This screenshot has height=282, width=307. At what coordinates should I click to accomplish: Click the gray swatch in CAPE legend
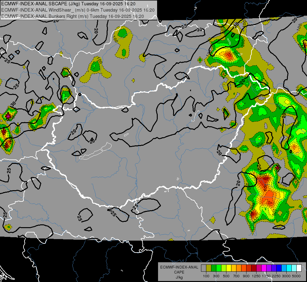click(x=204, y=268)
